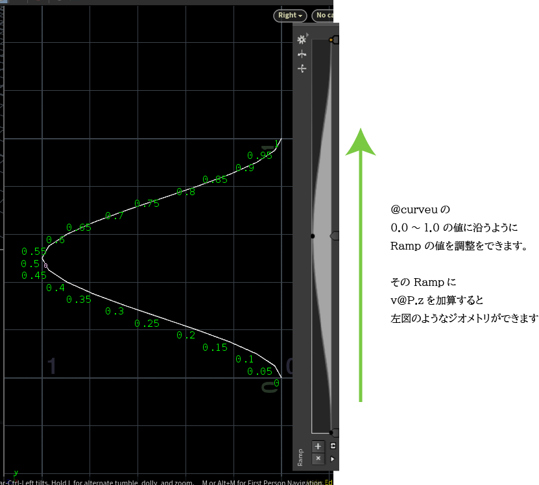Open the No cam camera dropdown
This screenshot has height=485, width=539.
pyautogui.click(x=323, y=16)
